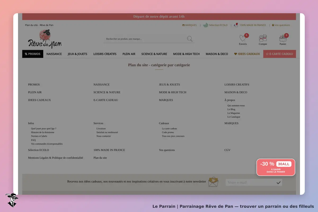Viewport: 318px width, 212px height.
Task: Open the Qui sommes-nous sitemap link
Action: click(x=236, y=105)
